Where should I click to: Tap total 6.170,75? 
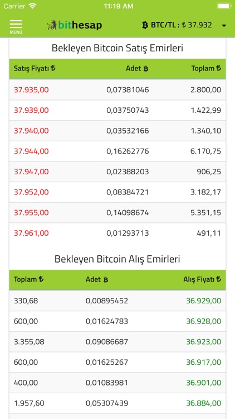pyautogui.click(x=205, y=151)
